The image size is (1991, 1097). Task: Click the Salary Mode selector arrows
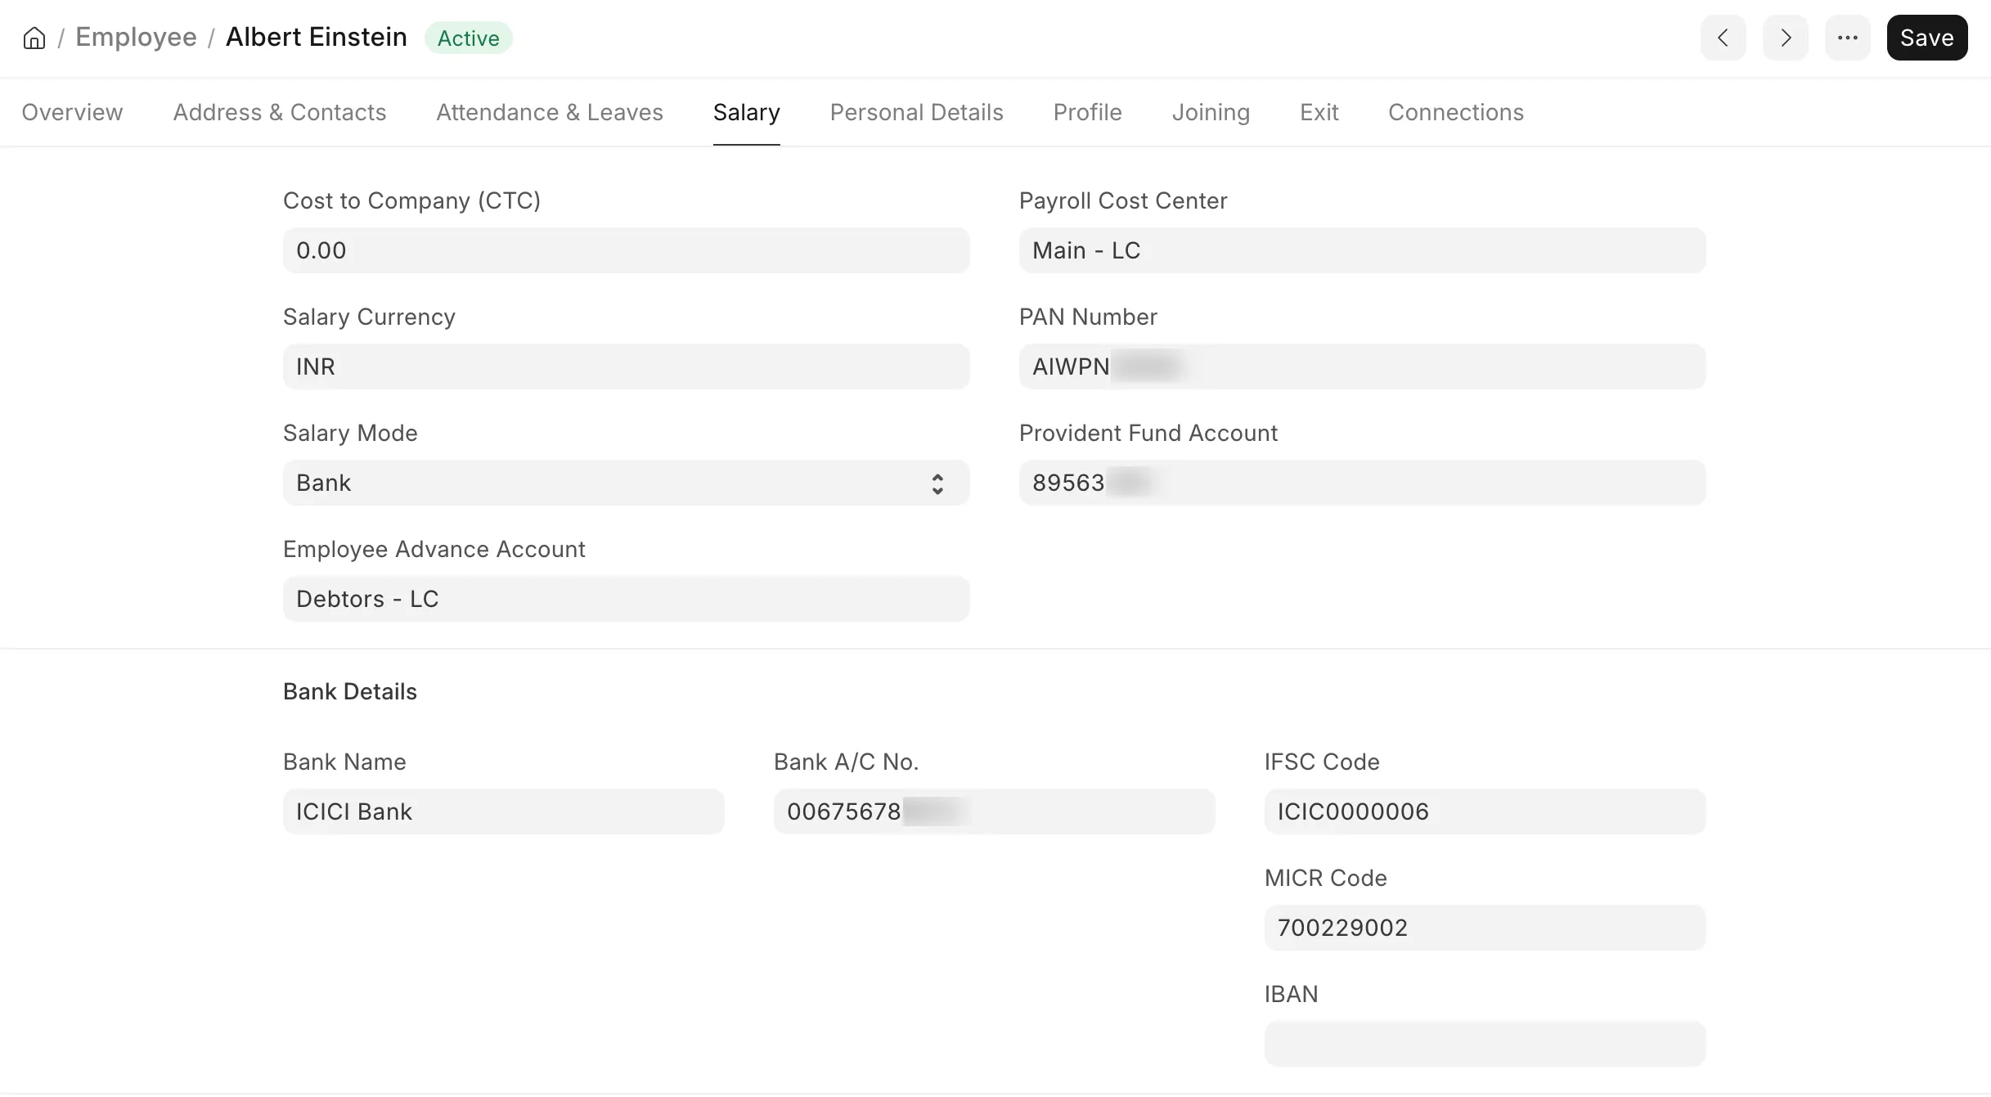pos(937,483)
